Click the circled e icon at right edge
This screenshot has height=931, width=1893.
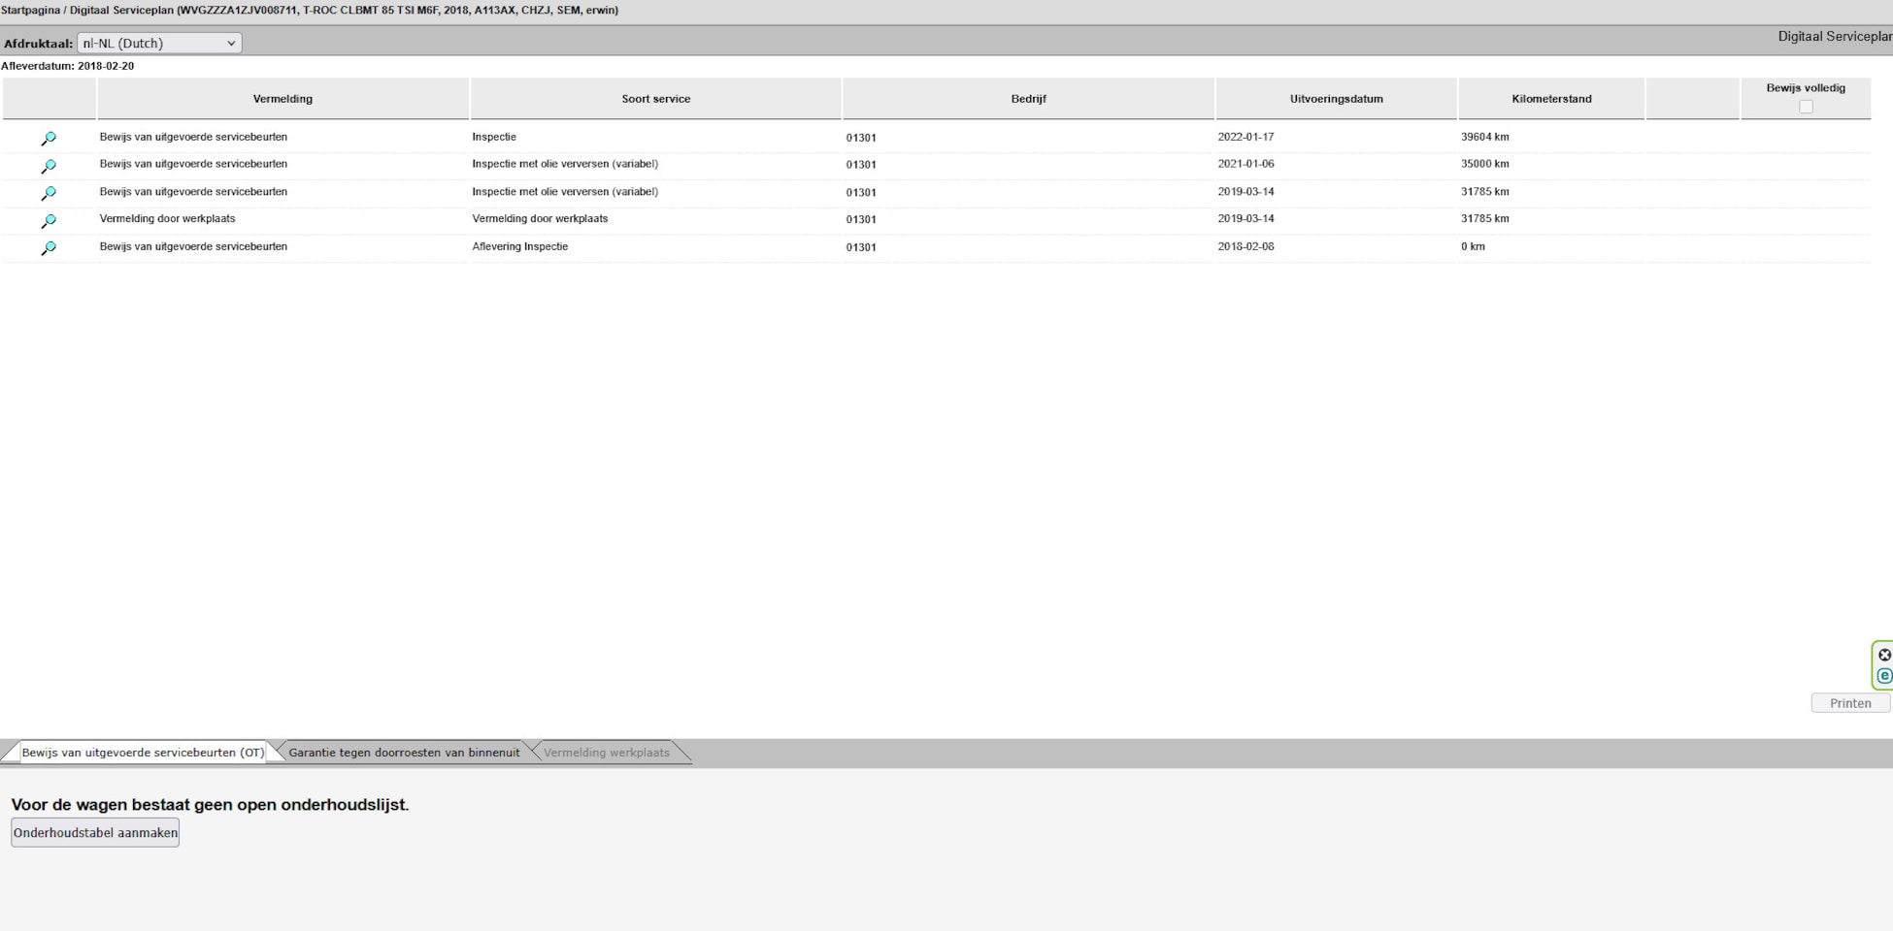click(1884, 676)
